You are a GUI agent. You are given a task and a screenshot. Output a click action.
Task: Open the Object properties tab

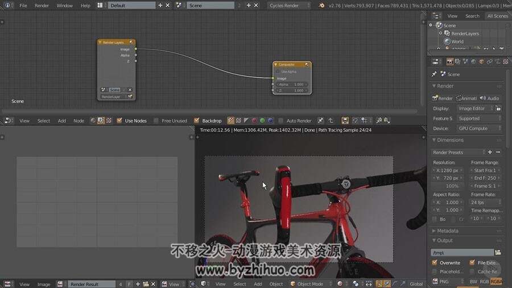pos(482,61)
